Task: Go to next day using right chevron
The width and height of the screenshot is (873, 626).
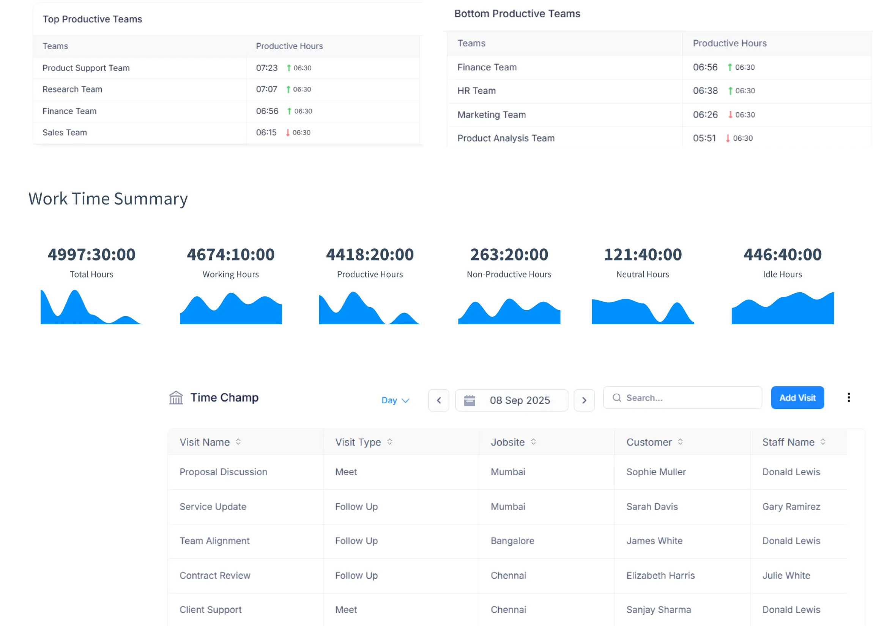Action: pos(584,400)
